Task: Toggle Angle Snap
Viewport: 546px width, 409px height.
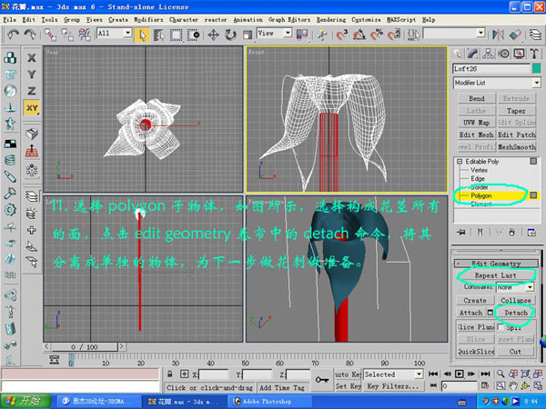Action: 359,35
